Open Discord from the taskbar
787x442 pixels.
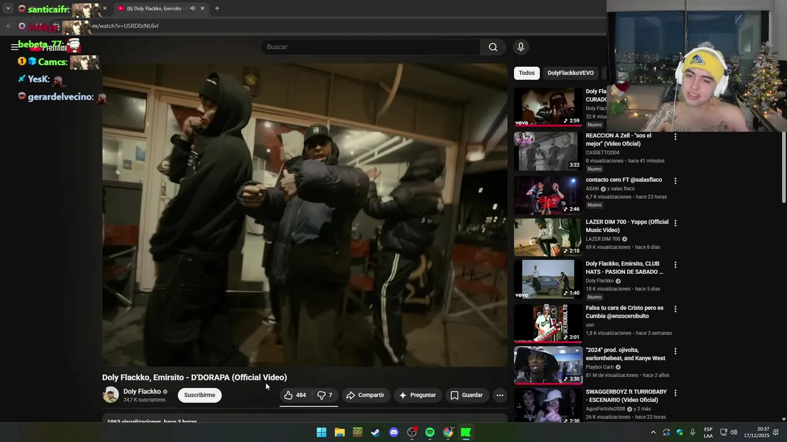click(x=393, y=433)
